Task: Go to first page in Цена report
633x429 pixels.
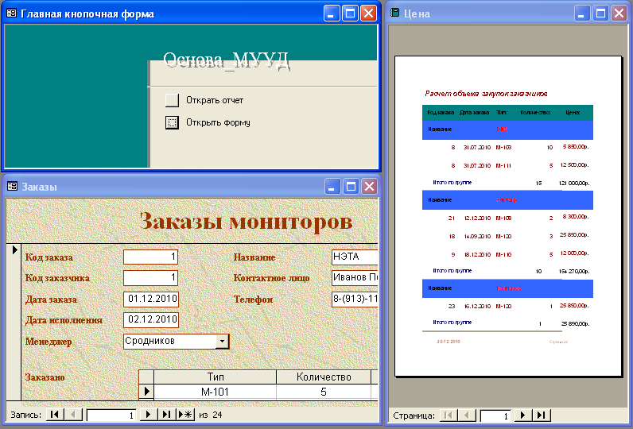Action: pyautogui.click(x=448, y=415)
